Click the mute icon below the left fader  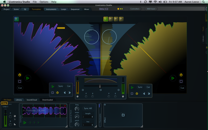click(x=77, y=97)
